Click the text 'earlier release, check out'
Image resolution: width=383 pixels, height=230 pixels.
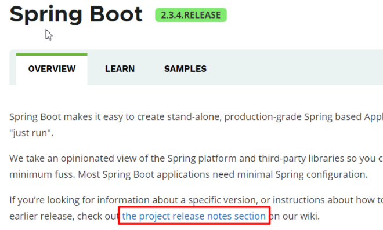point(65,216)
